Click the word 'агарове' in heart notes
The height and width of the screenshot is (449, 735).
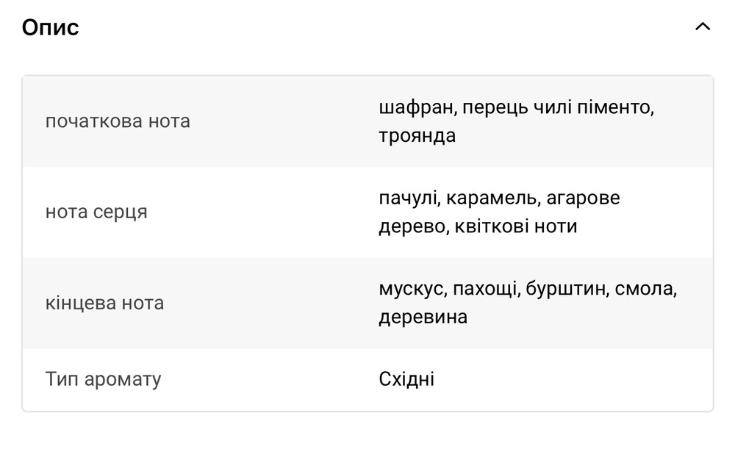584,198
